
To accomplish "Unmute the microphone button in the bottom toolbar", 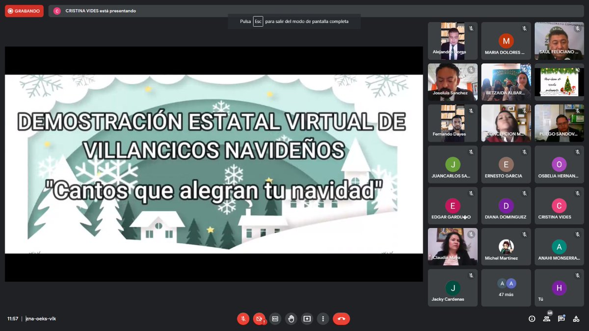I will [x=243, y=319].
